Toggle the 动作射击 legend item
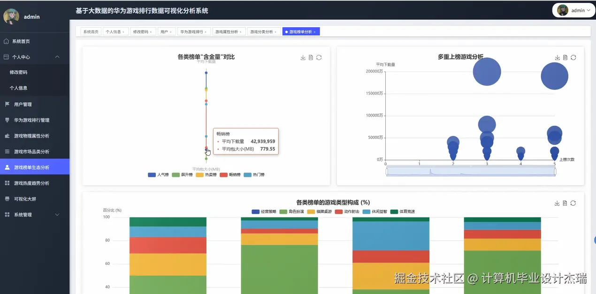The image size is (596, 294). (347, 212)
